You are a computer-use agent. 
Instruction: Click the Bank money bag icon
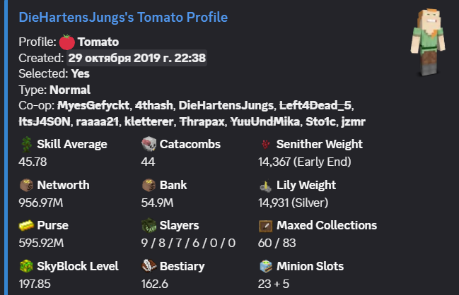pos(149,185)
